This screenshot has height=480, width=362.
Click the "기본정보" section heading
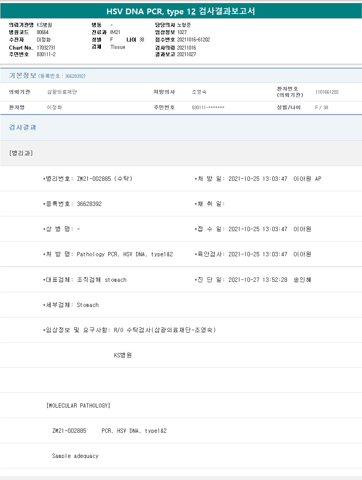(23, 75)
